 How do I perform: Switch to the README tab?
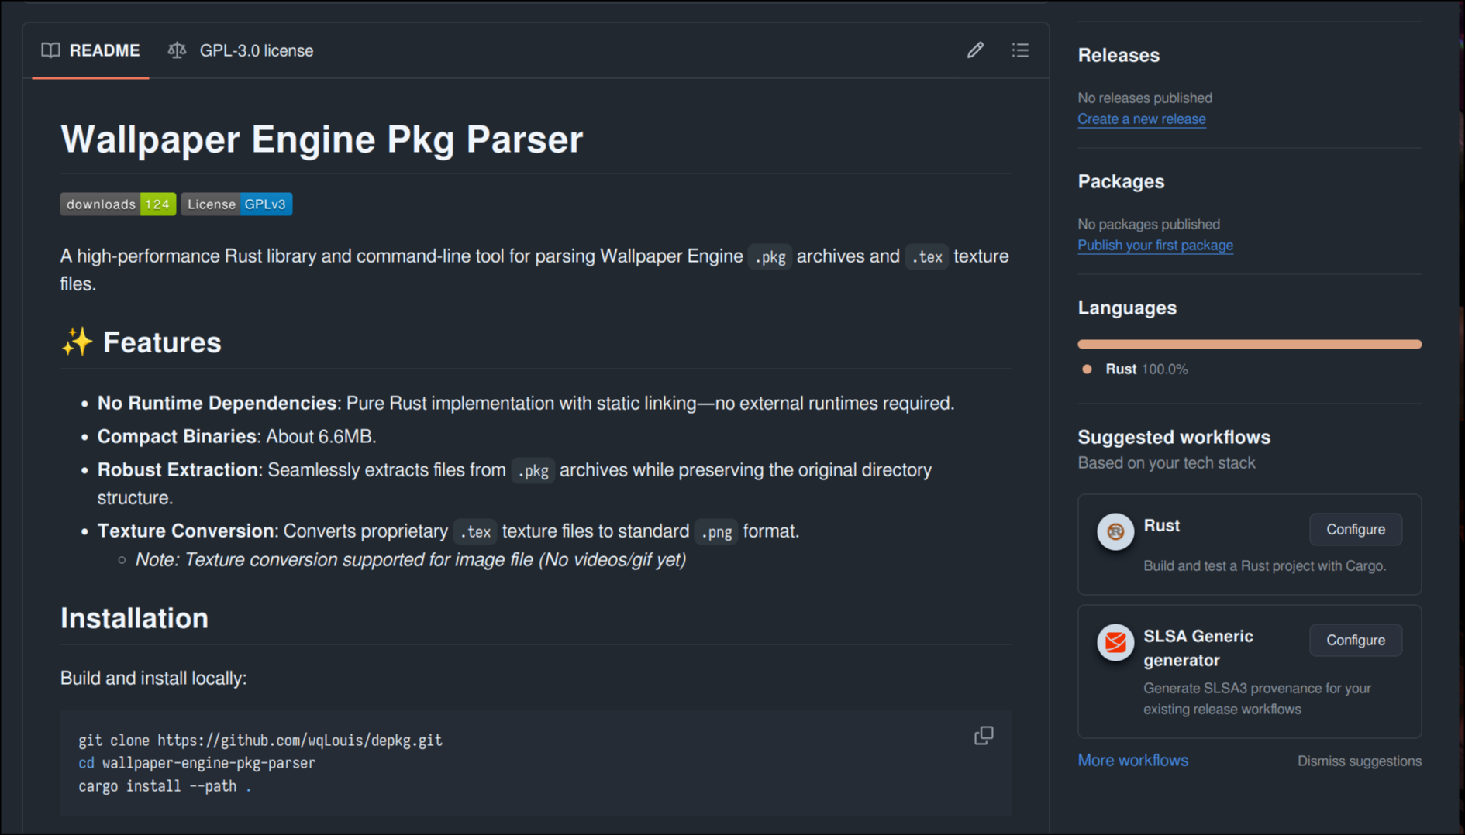pyautogui.click(x=91, y=51)
